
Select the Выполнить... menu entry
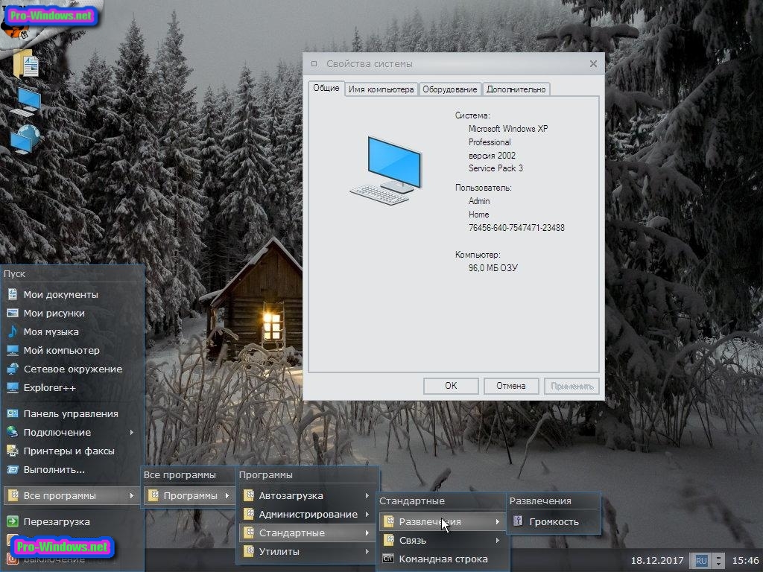click(x=72, y=469)
